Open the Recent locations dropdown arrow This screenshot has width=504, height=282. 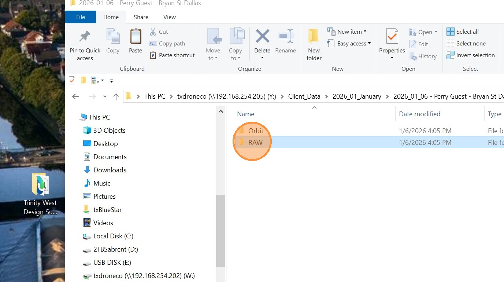[105, 97]
